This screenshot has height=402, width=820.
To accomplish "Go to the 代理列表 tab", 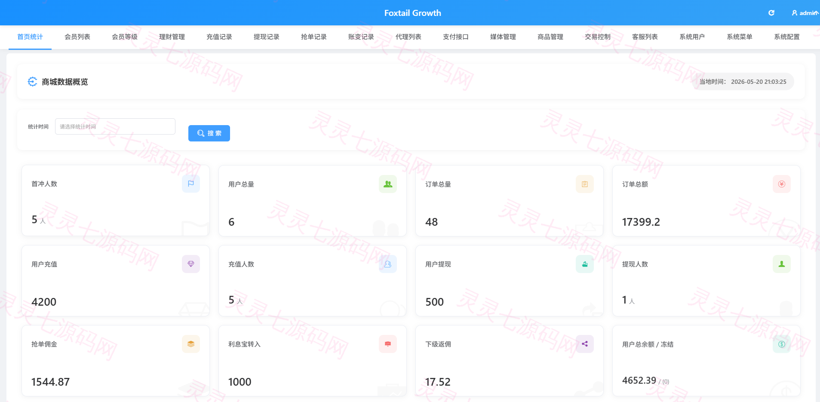I will point(408,37).
